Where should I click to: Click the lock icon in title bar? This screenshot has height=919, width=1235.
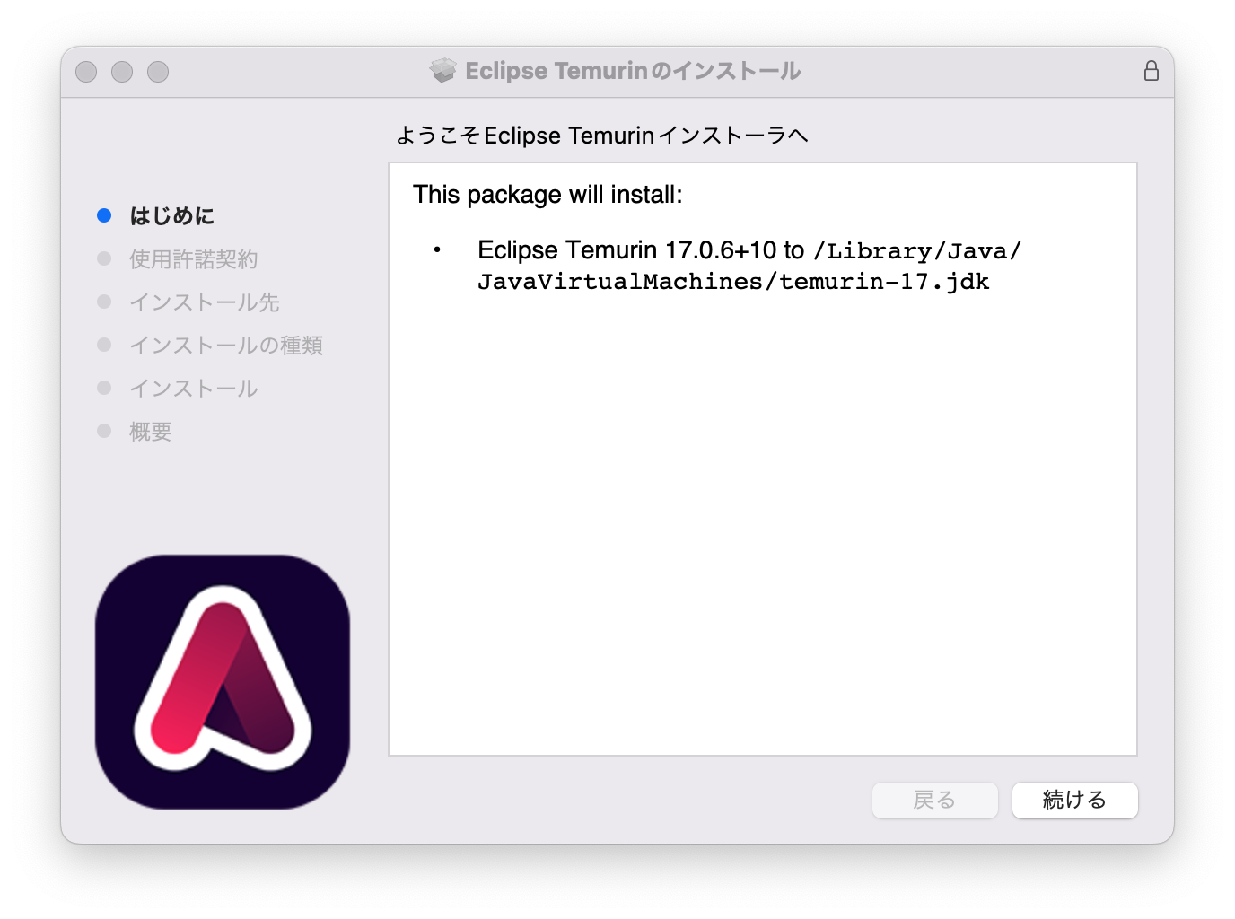(1152, 71)
